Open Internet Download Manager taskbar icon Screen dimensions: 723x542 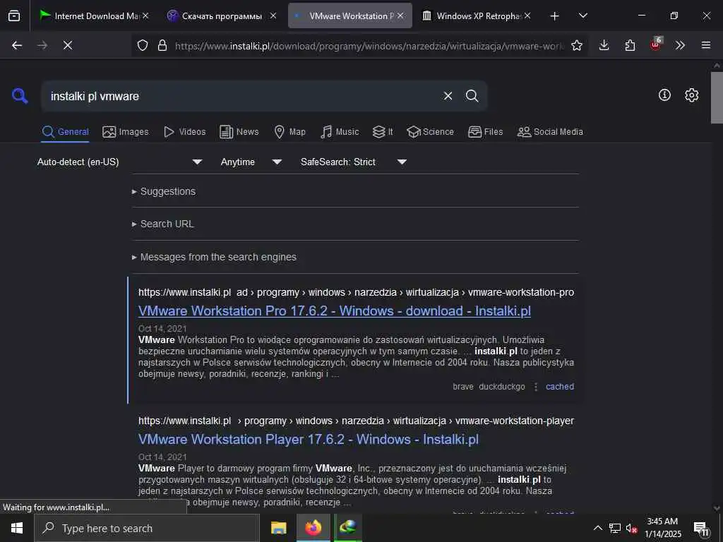coord(347,527)
